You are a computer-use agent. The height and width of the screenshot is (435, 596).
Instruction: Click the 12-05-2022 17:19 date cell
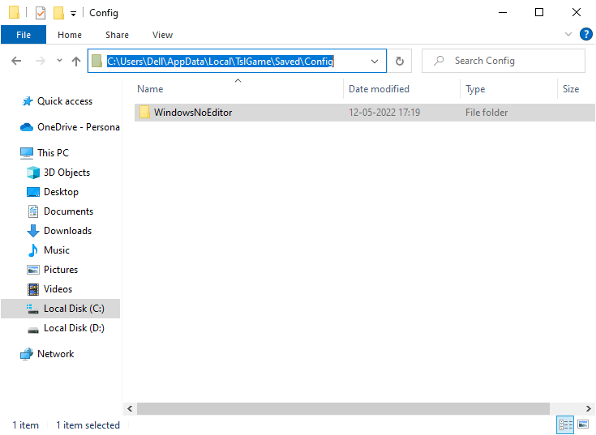tap(384, 113)
